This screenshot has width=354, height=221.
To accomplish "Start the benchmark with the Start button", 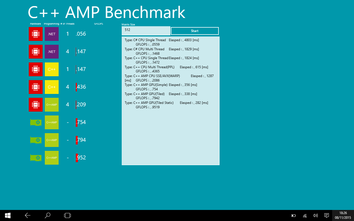I will [x=195, y=31].
